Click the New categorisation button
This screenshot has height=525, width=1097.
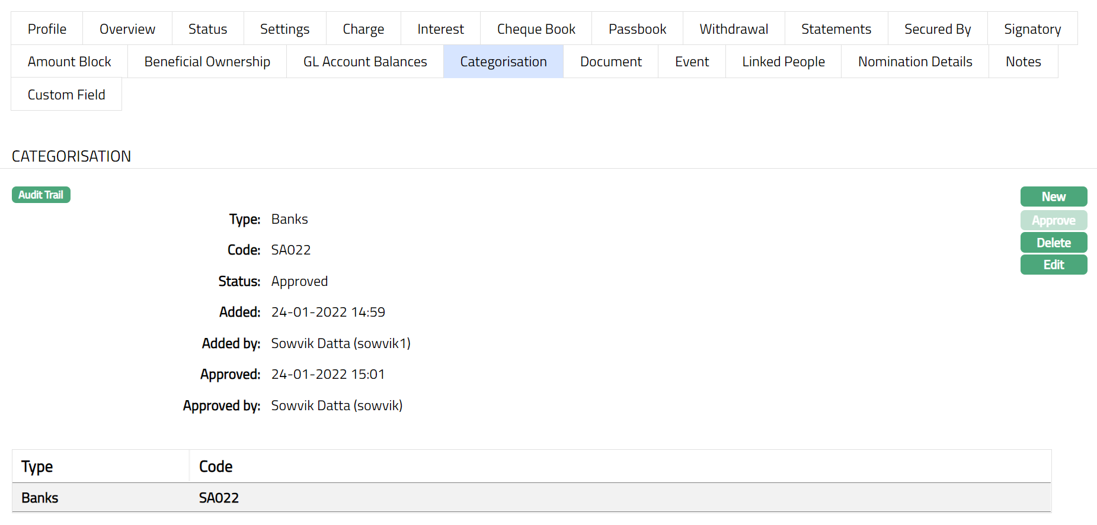tap(1053, 197)
